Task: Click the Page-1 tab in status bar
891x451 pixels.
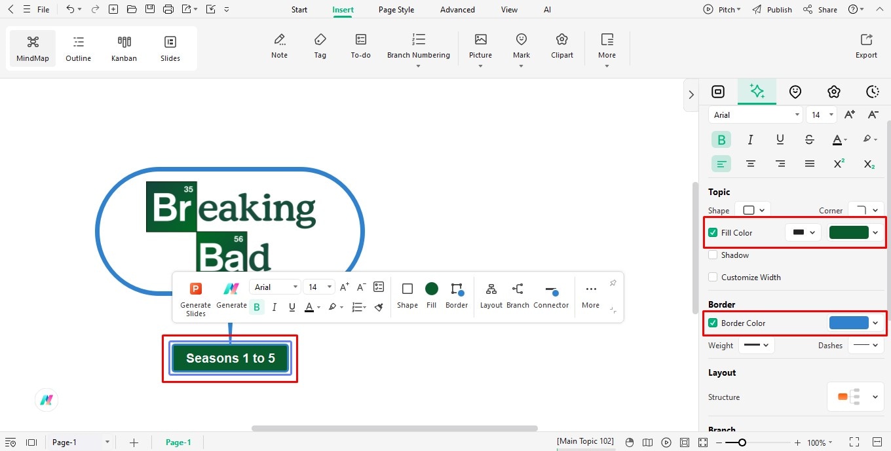Action: (x=178, y=442)
